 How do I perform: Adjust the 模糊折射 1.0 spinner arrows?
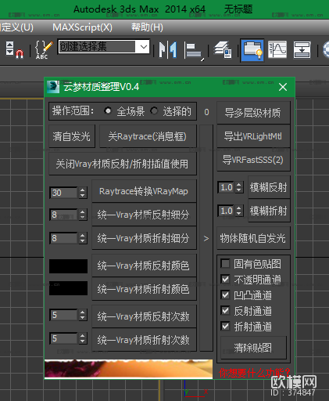tap(239, 211)
